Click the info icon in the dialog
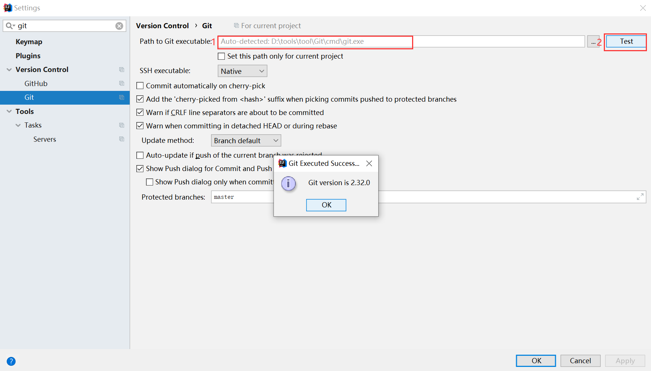This screenshot has height=371, width=651. tap(288, 183)
